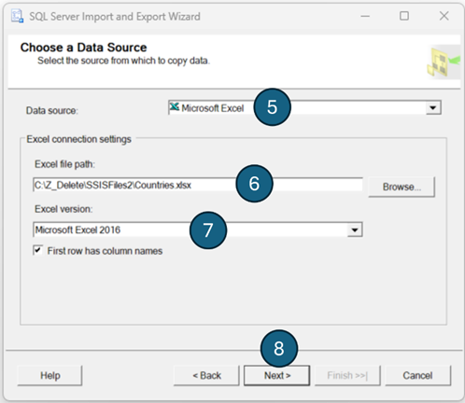Close the wizard window
This screenshot has height=403, width=465.
pos(444,16)
